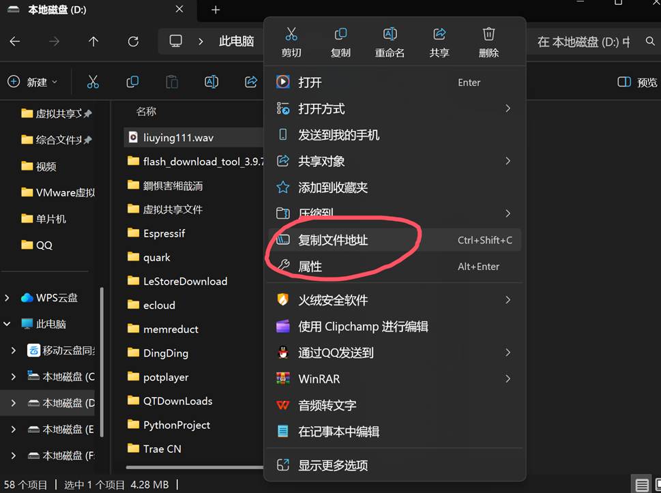Toggle the 预览 preview pane
Screen dimensions: 661x493
pos(637,82)
